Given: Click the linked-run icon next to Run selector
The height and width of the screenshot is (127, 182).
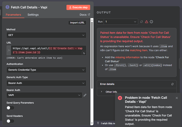Looking at the screenshot, I should coord(142,22).
